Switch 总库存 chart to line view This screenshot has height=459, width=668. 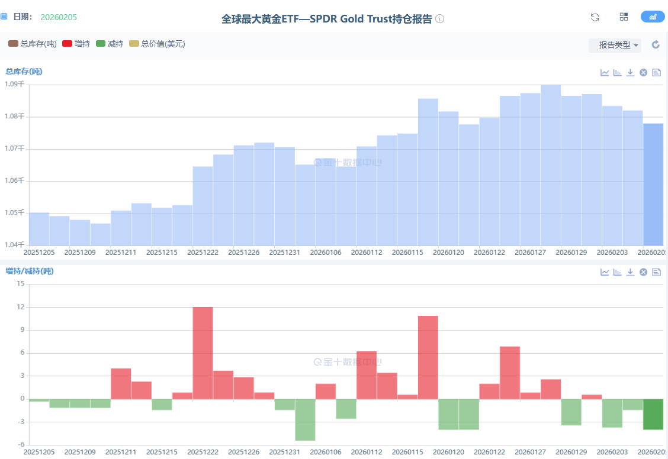605,72
